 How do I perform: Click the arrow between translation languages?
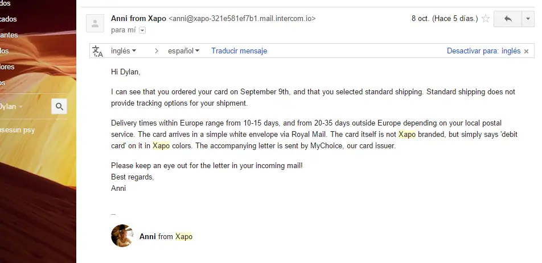157,51
